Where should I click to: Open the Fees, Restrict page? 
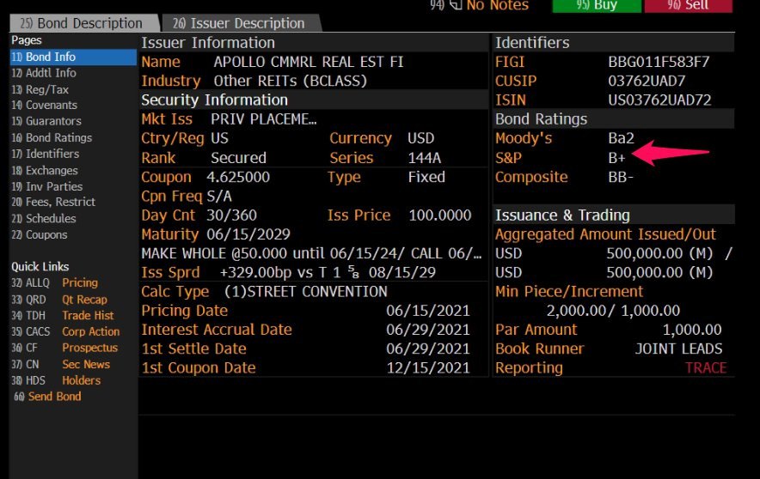pos(53,202)
